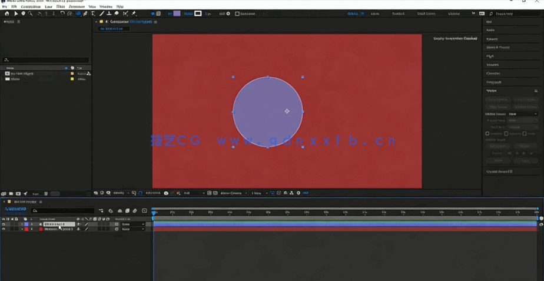Click the shape Stroke color swatch
This screenshot has width=544, height=281.
(198, 13)
